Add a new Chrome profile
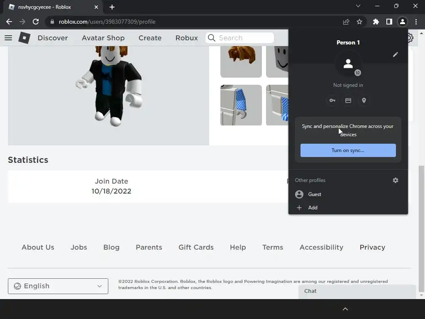Screen dimensions: 425x319 pyautogui.click(x=348, y=208)
